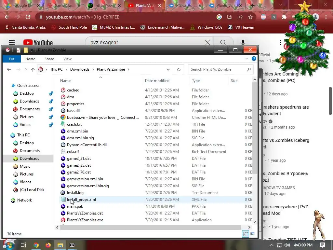Click the bass.dll file icon
This screenshot has height=250, width=333.
(x=63, y=111)
